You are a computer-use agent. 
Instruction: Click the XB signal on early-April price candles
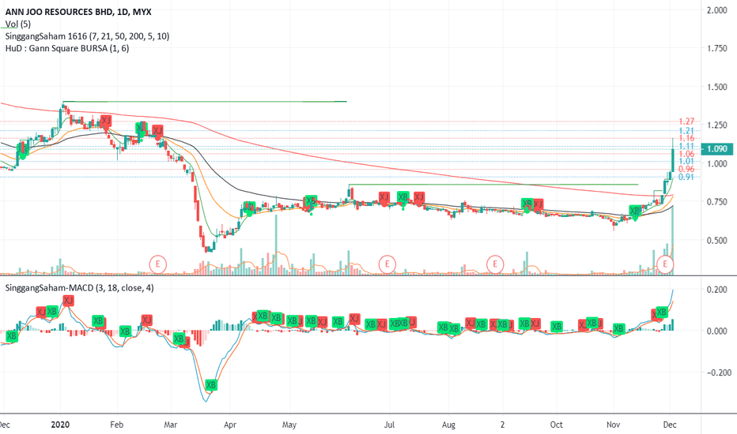(249, 207)
